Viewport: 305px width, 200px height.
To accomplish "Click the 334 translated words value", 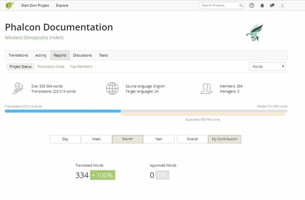I will coord(82,175).
